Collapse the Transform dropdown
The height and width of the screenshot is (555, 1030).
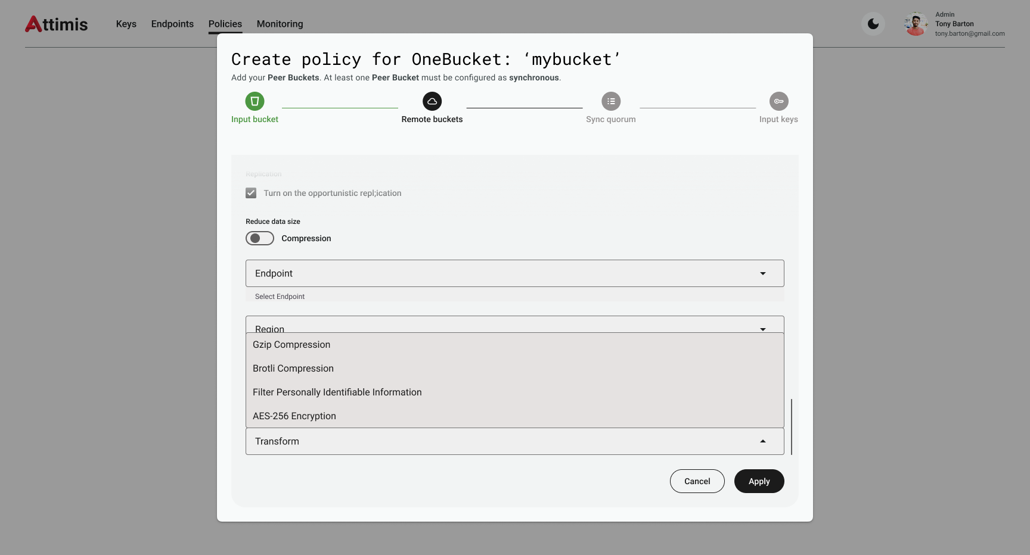[762, 441]
